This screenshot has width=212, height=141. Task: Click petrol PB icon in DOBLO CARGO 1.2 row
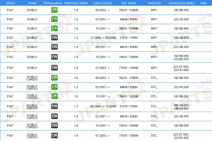(x=54, y=87)
